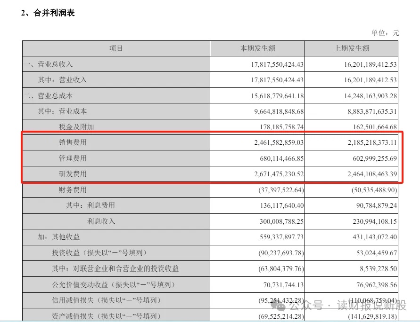
Task: Click the value 8,883,871,635.31
Action: coord(372,111)
